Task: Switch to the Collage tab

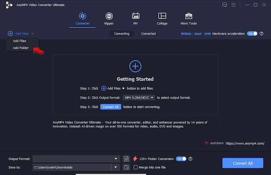Action: 162,19
